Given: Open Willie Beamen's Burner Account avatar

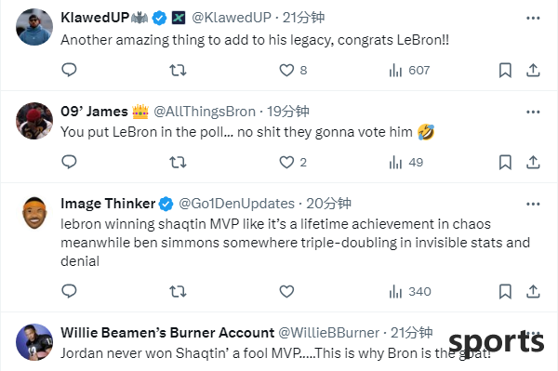Looking at the screenshot, I should (34, 341).
